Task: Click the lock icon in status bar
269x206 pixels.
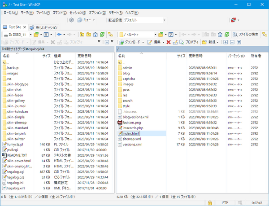Action: point(210,203)
